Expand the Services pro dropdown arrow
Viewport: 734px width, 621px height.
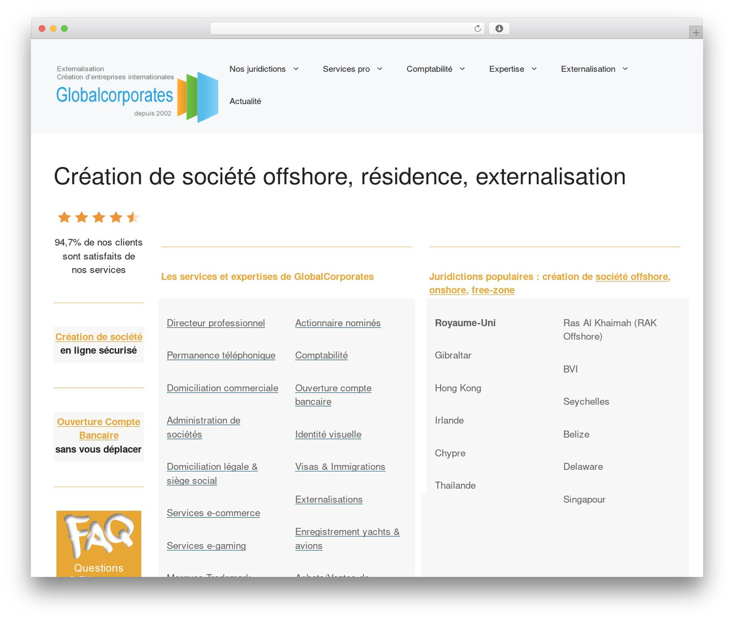[380, 69]
